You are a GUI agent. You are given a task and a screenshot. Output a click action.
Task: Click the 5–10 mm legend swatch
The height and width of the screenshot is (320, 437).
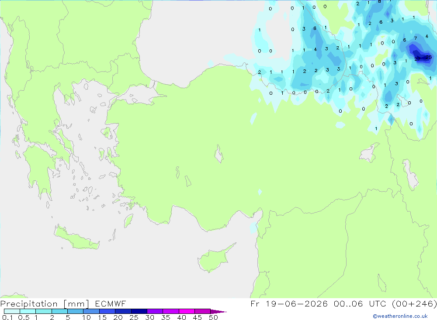(x=76, y=311)
